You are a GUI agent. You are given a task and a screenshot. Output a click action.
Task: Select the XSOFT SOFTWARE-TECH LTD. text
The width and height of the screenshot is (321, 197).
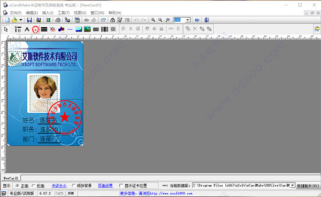pos(50,65)
